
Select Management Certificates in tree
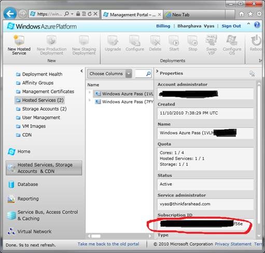(x=45, y=91)
